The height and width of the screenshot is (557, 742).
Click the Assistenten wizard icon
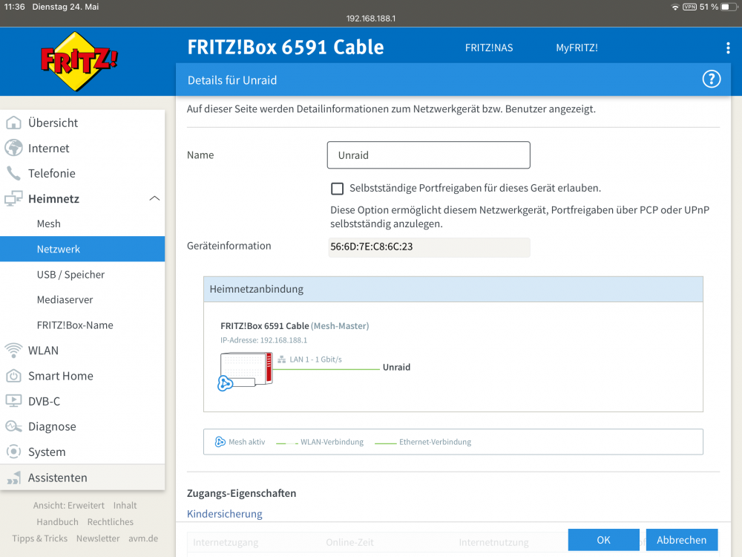click(x=13, y=478)
